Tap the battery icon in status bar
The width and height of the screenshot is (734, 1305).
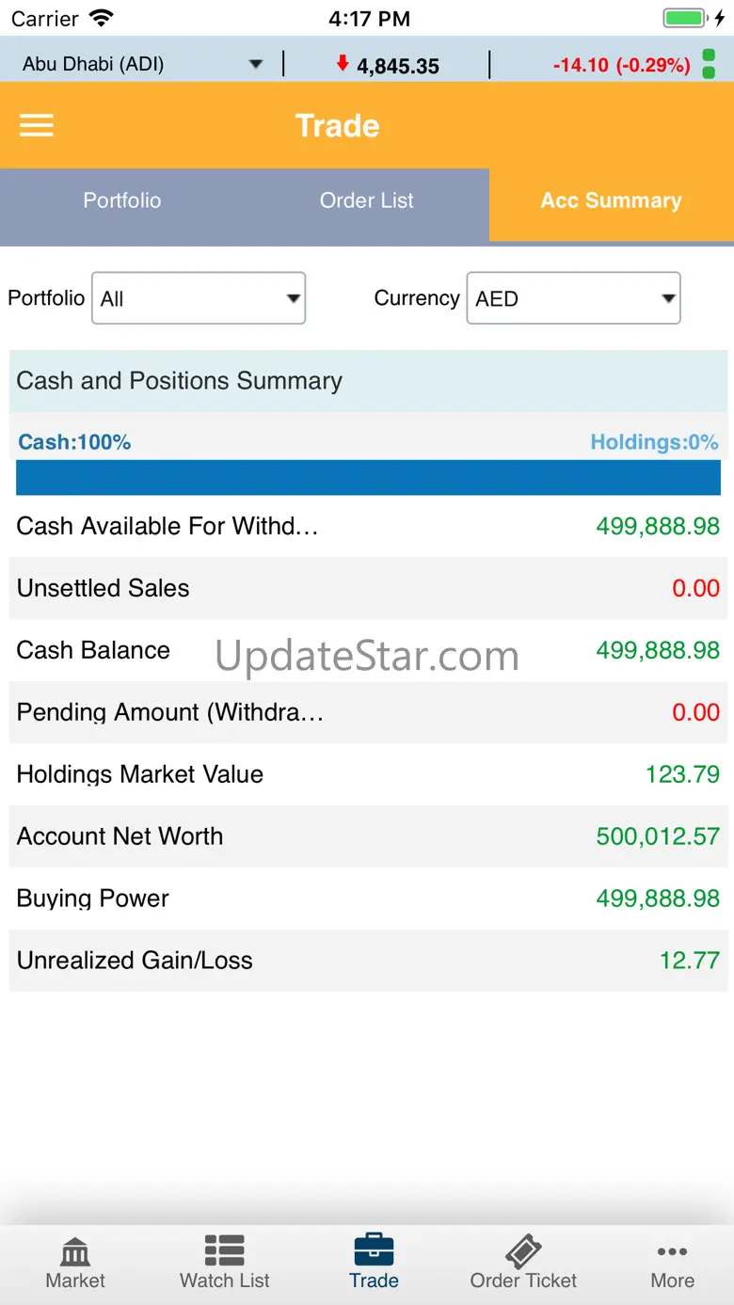pos(685,18)
